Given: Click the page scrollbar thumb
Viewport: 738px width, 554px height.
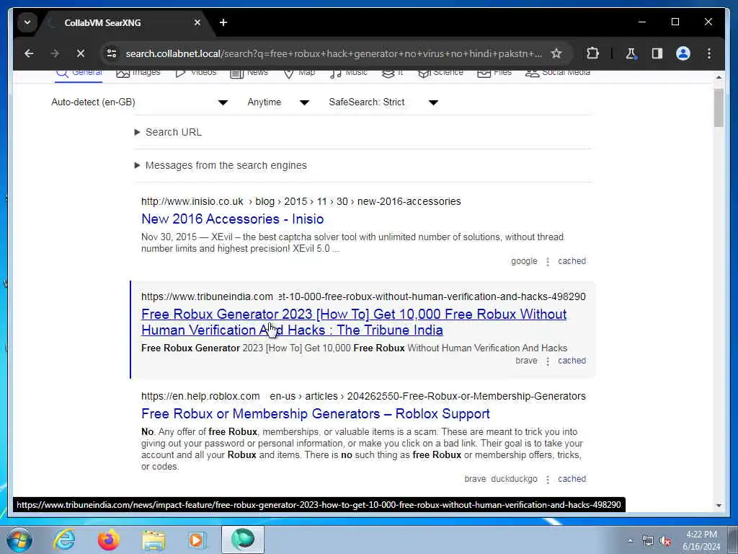Looking at the screenshot, I should (x=719, y=108).
